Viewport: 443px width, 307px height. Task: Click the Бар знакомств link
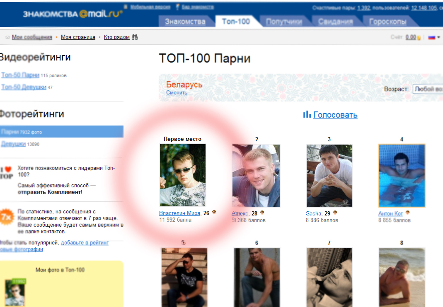click(x=198, y=7)
